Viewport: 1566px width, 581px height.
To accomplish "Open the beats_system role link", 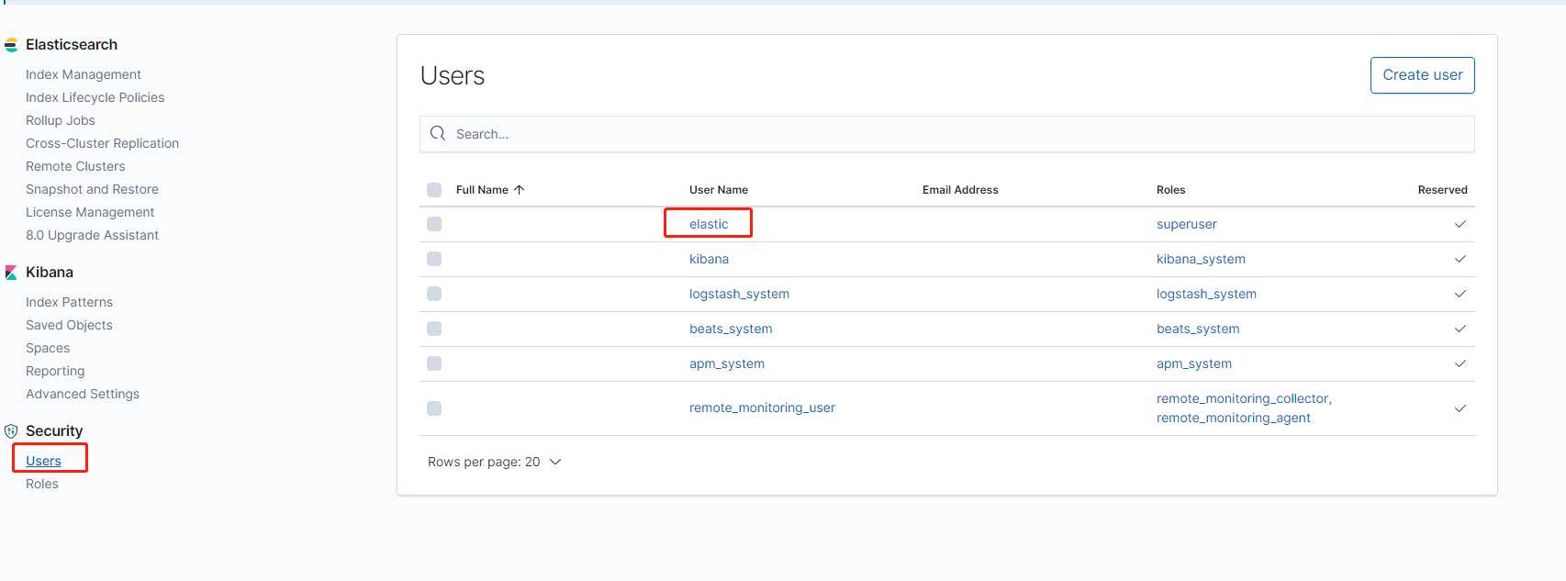I will (x=1198, y=329).
